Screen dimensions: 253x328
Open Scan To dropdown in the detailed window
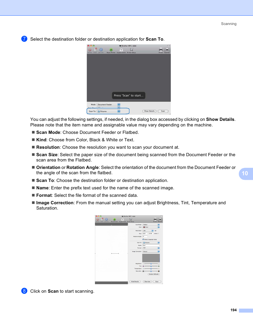pyautogui.click(x=151, y=242)
